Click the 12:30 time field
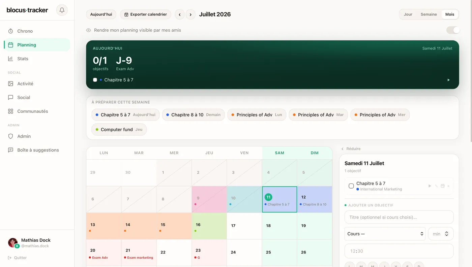Image resolution: width=472 pixels, height=267 pixels. 399,251
